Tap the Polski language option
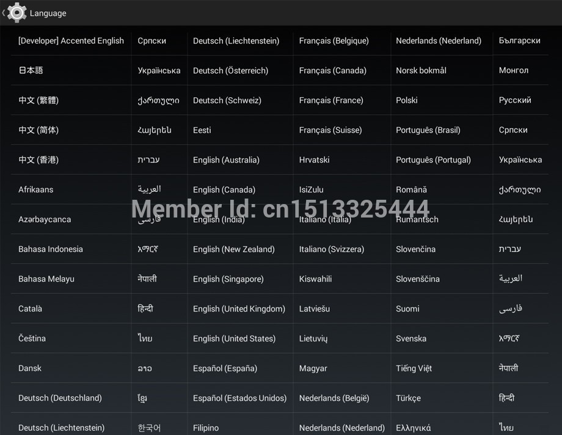 406,100
